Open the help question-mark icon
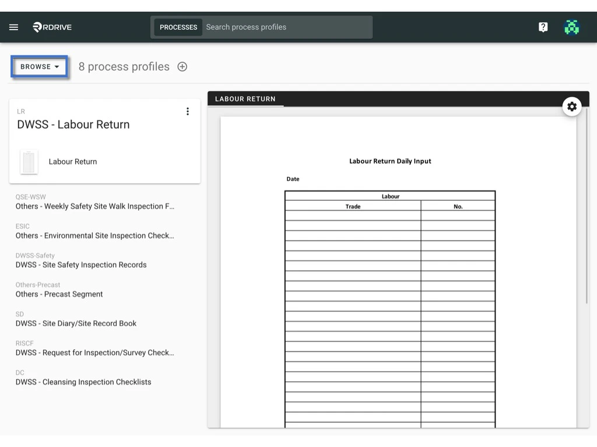This screenshot has width=597, height=447. [543, 27]
